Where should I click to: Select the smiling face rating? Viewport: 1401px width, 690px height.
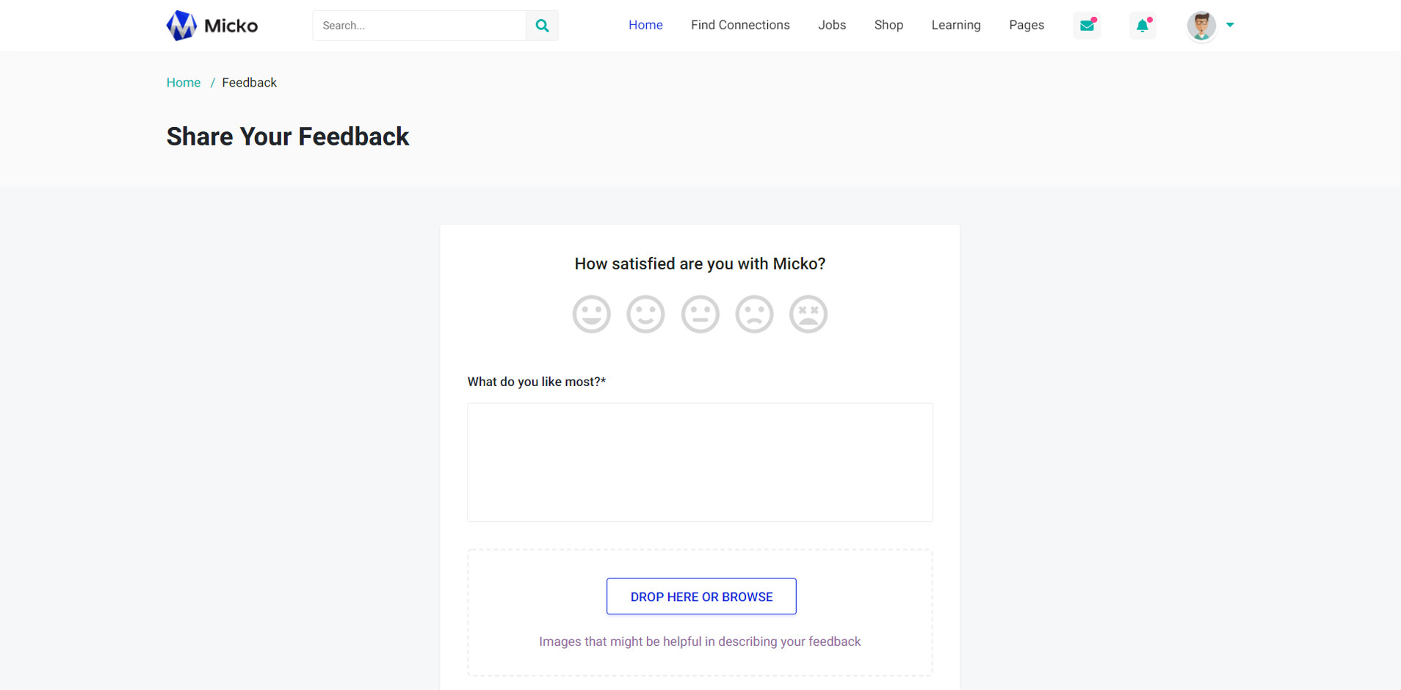pos(645,314)
